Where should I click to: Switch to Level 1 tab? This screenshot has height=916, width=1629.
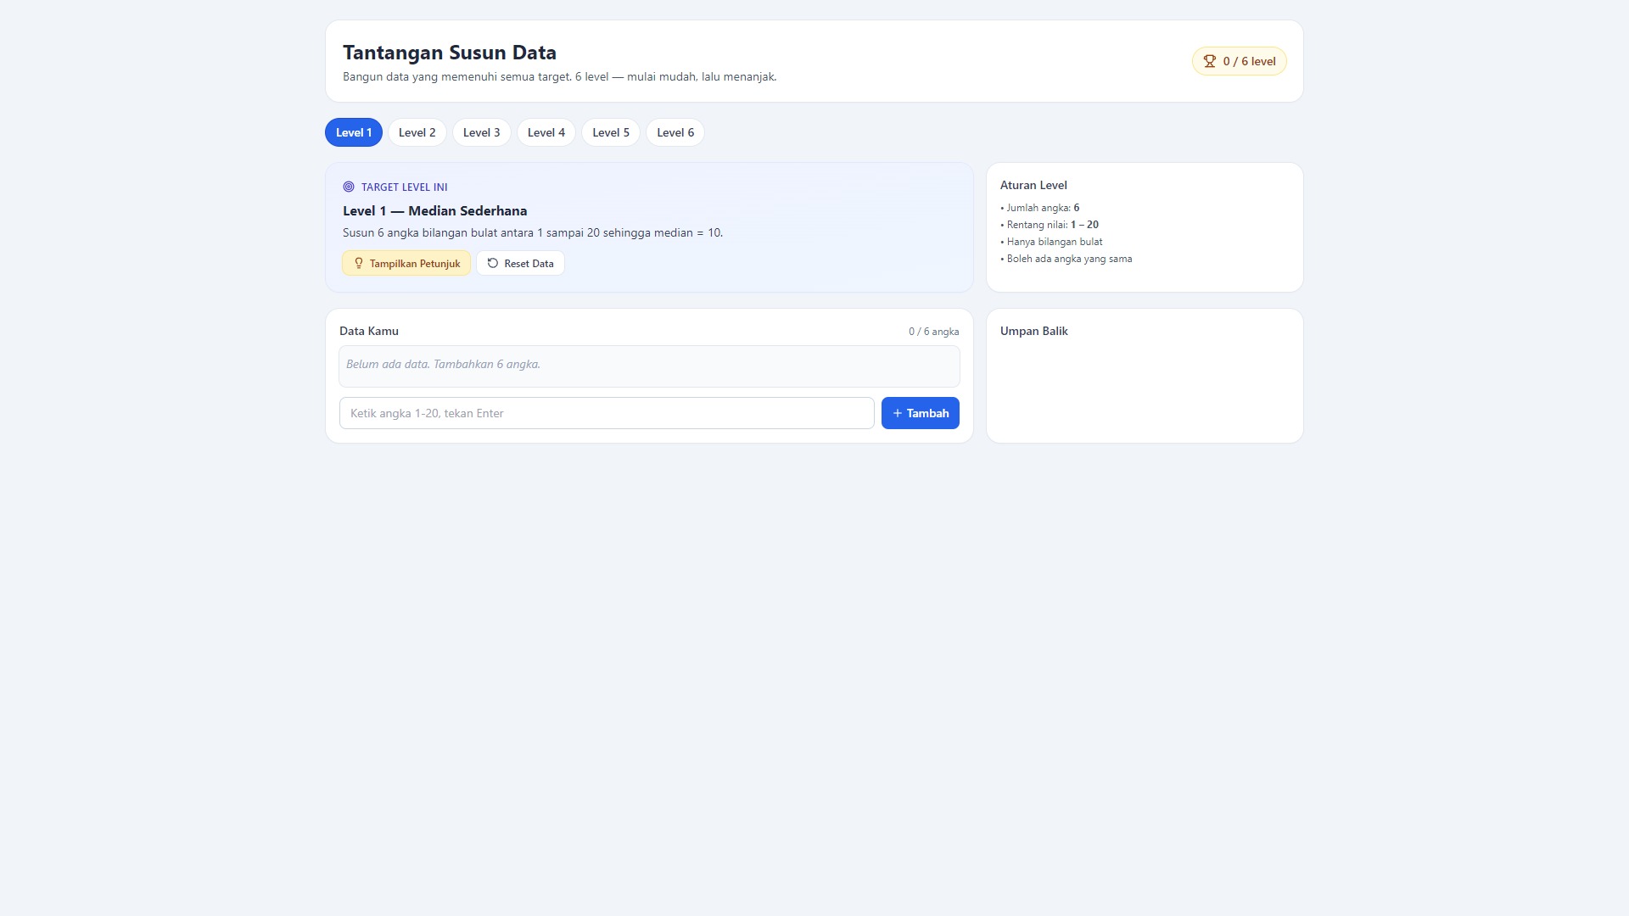[354, 132]
